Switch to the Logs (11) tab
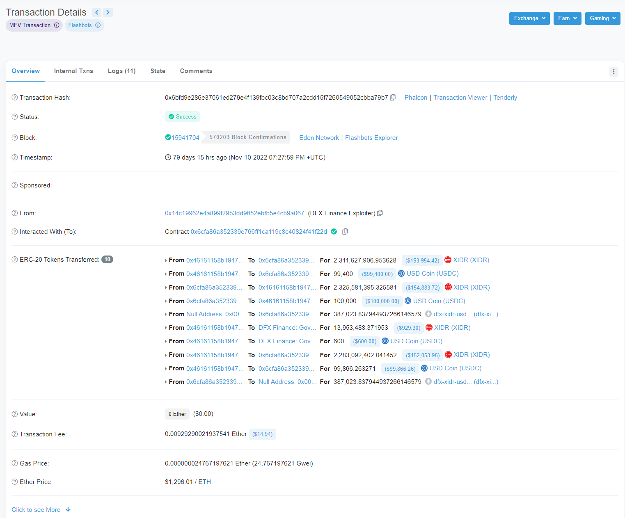625x518 pixels. tap(121, 71)
